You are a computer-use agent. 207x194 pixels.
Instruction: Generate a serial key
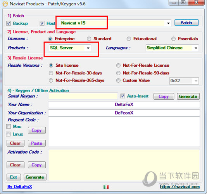pos(188,96)
